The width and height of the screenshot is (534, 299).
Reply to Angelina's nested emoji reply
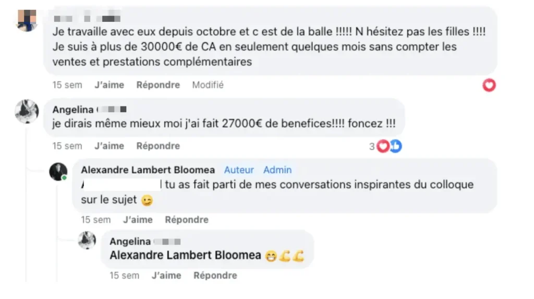tap(215, 275)
